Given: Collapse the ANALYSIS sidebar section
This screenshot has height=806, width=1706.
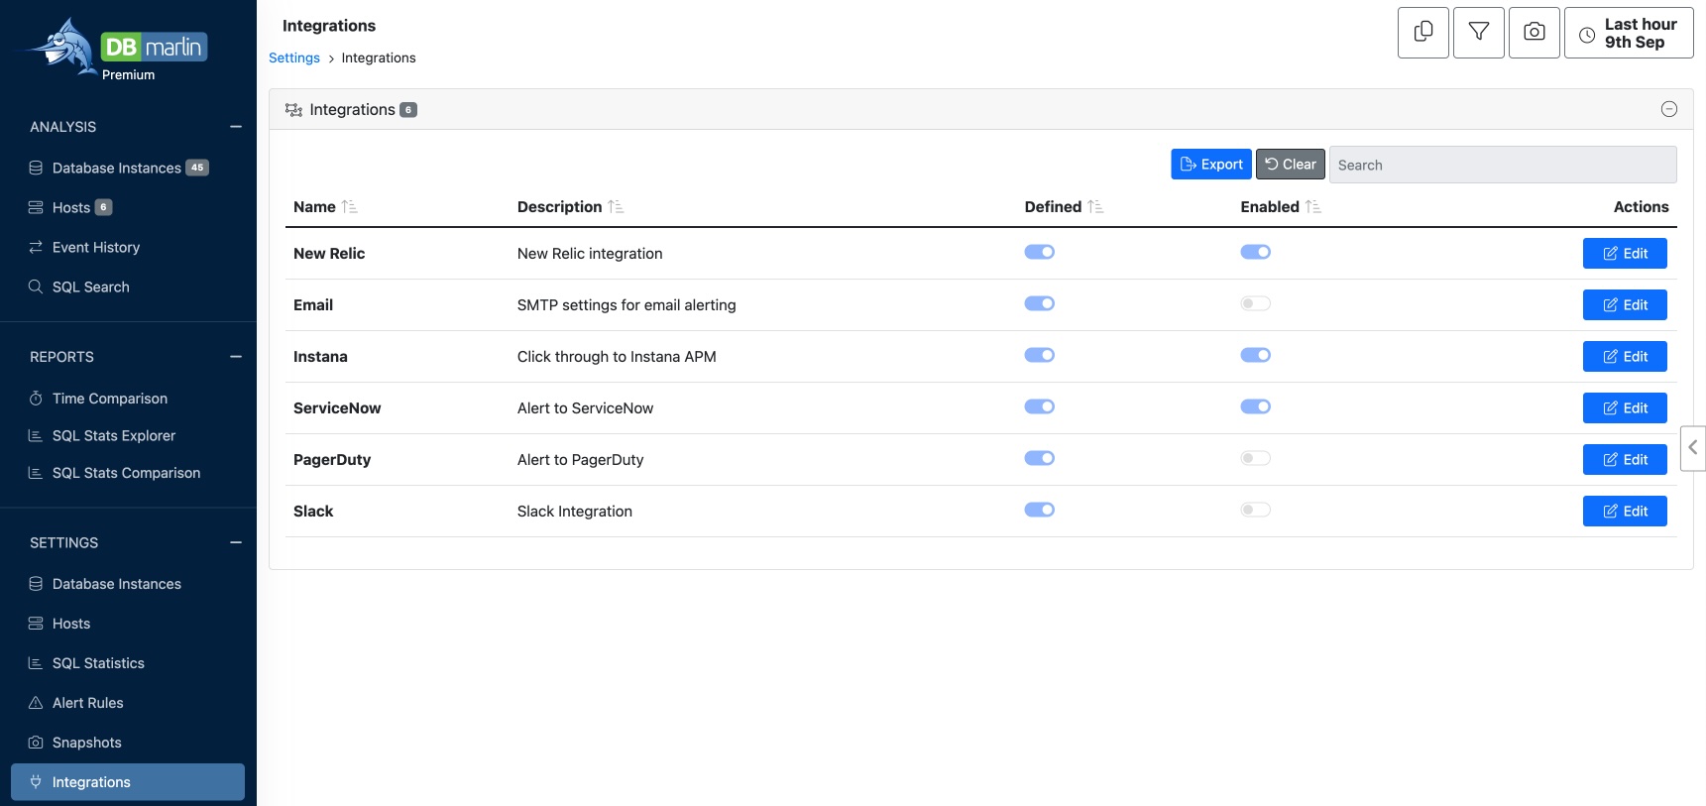Looking at the screenshot, I should 236,127.
